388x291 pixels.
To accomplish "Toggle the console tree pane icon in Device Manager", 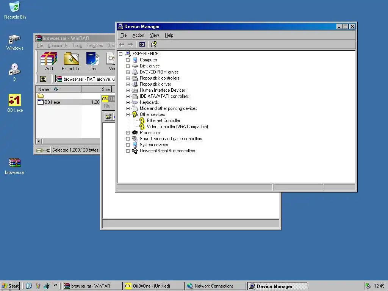I will click(142, 45).
